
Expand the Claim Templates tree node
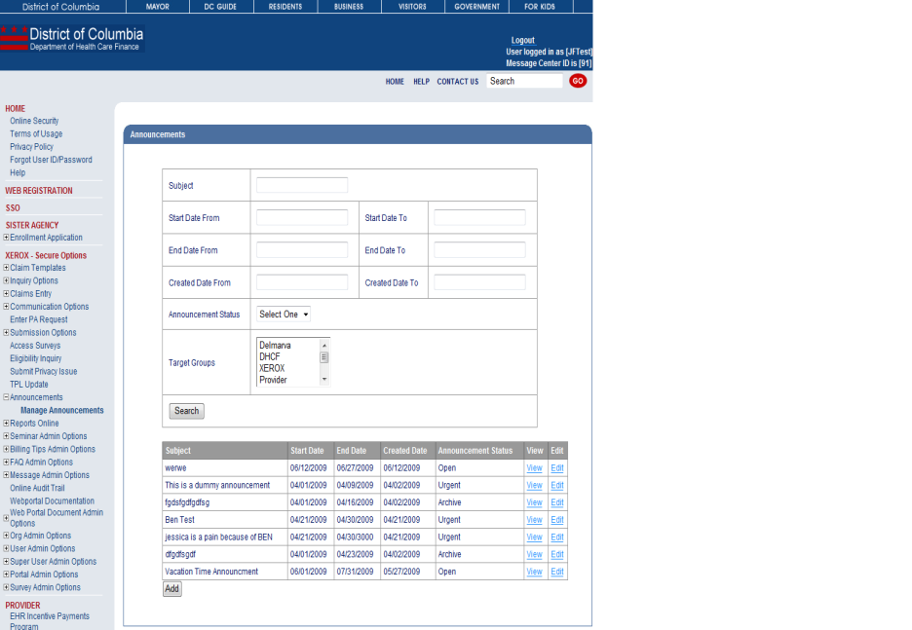coord(7,268)
